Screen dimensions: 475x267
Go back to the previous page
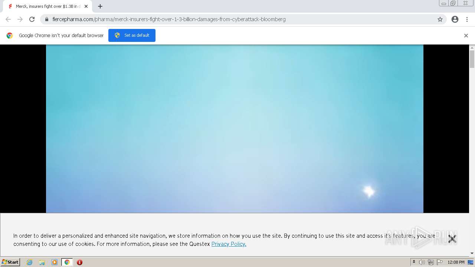(8, 19)
